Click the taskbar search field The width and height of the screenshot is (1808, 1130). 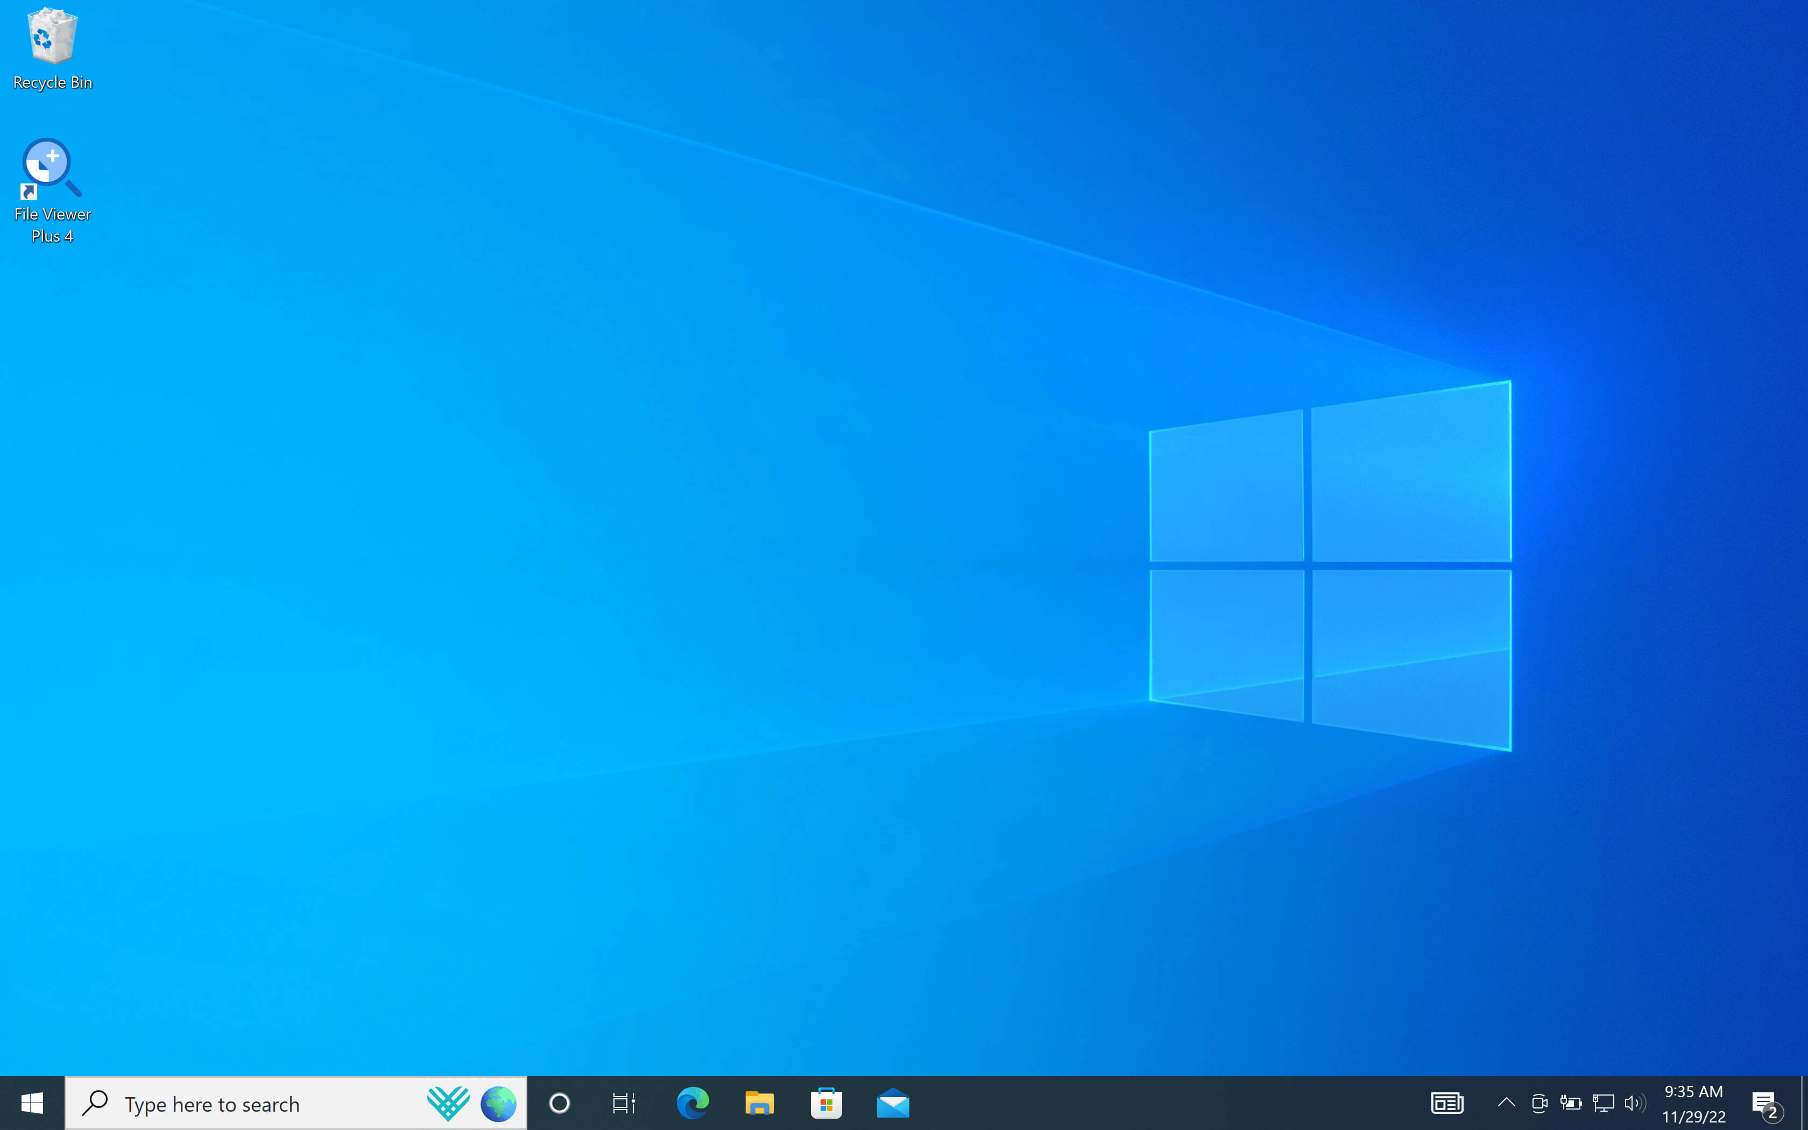coord(224,1103)
